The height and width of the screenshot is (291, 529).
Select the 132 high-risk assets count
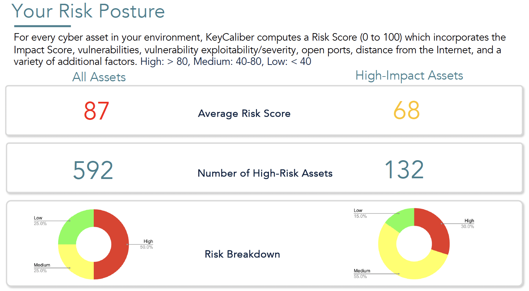click(404, 169)
